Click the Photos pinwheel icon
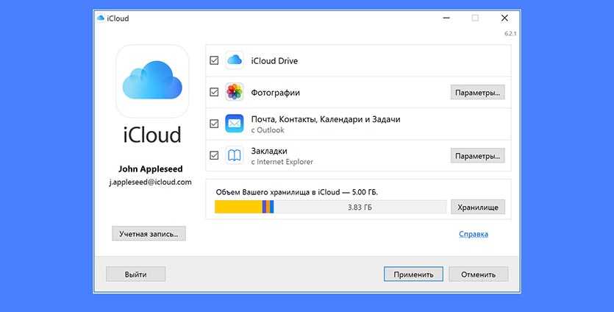Screen dimensions: 614x312 pos(235,93)
